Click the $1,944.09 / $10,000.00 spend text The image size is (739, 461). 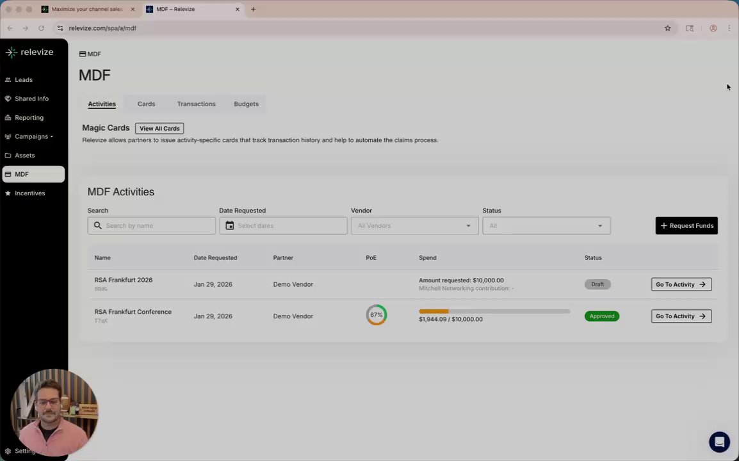[x=451, y=319]
